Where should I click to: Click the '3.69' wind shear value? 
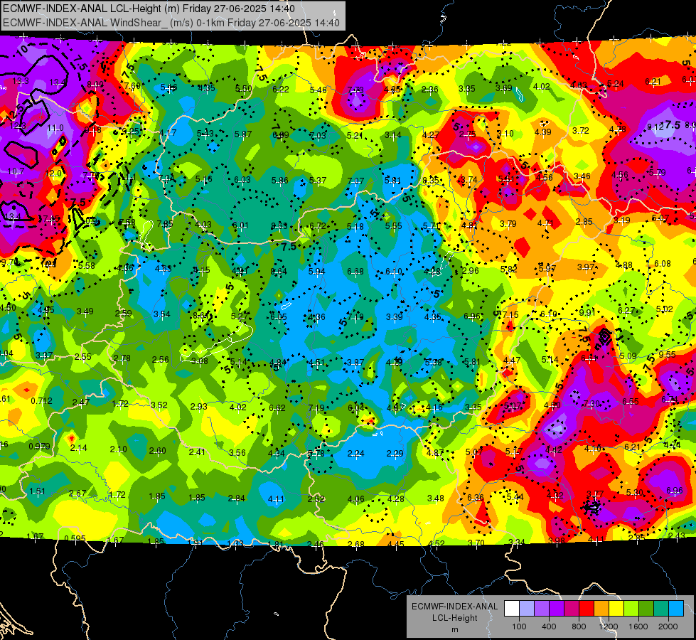coord(504,88)
